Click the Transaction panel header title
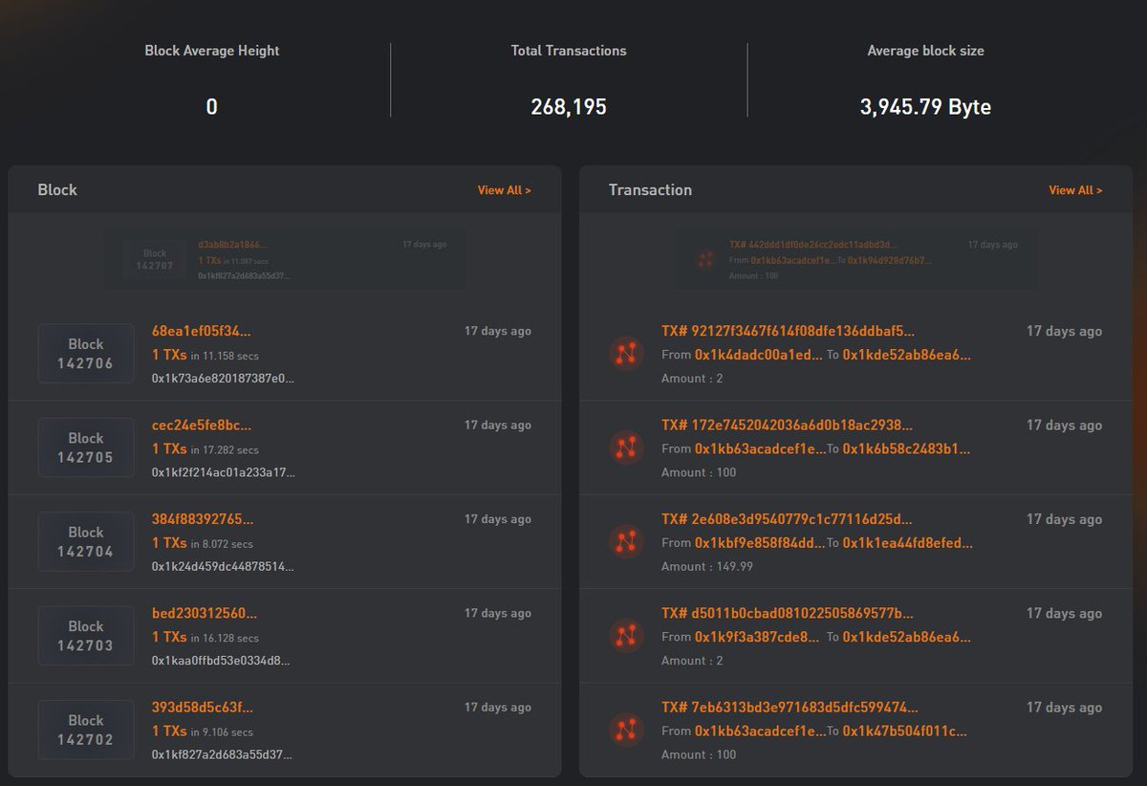This screenshot has height=786, width=1147. 650,189
